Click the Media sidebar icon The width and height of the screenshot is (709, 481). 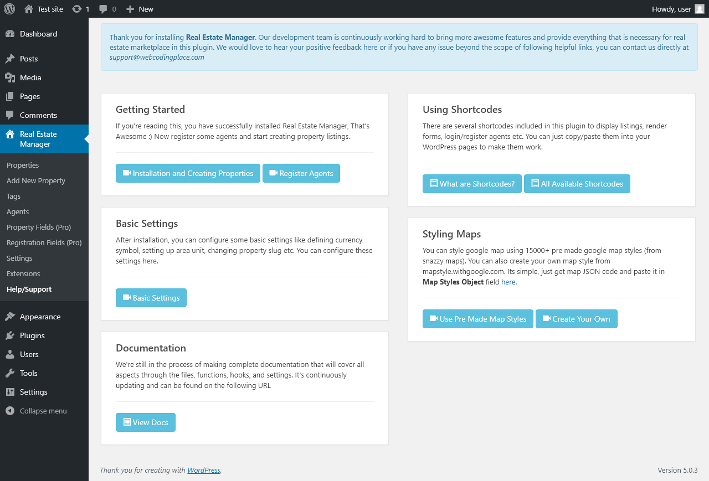coord(10,77)
